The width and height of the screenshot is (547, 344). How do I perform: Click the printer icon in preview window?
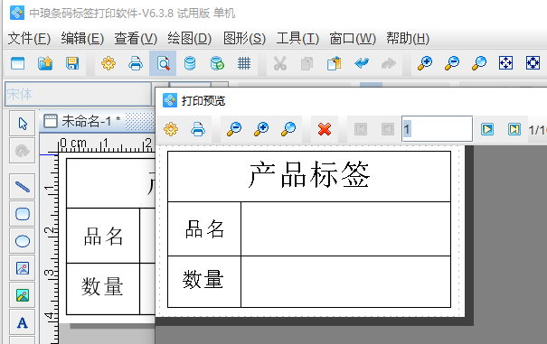198,129
